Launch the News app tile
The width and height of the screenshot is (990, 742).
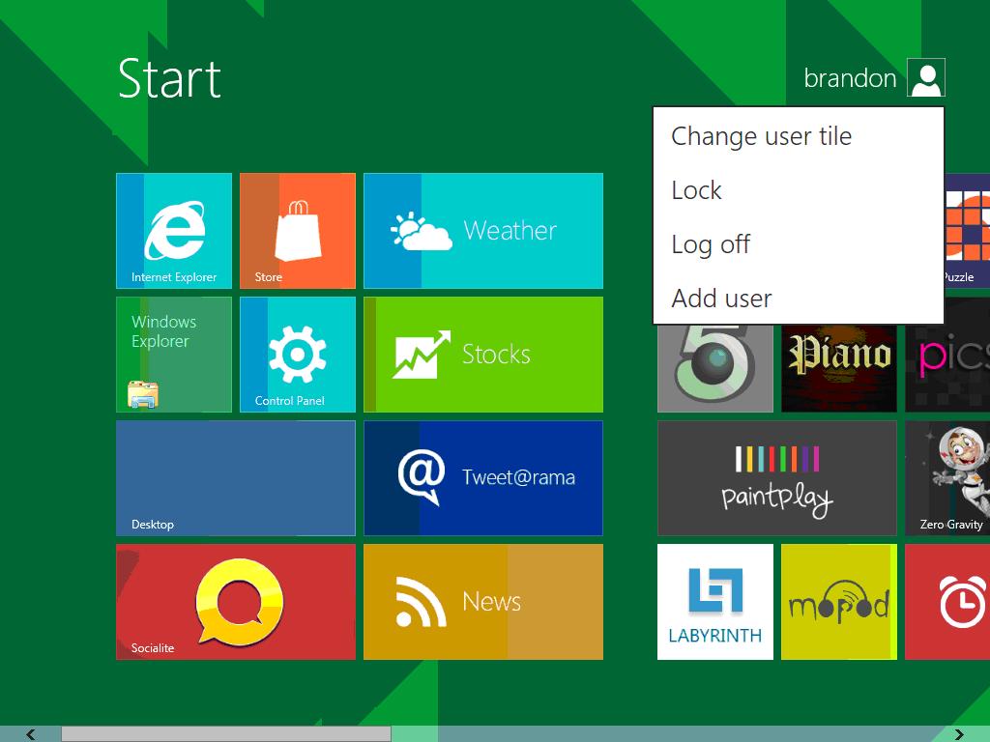pyautogui.click(x=482, y=601)
